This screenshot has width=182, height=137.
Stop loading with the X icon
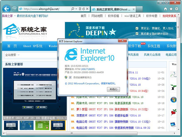coord(87,9)
